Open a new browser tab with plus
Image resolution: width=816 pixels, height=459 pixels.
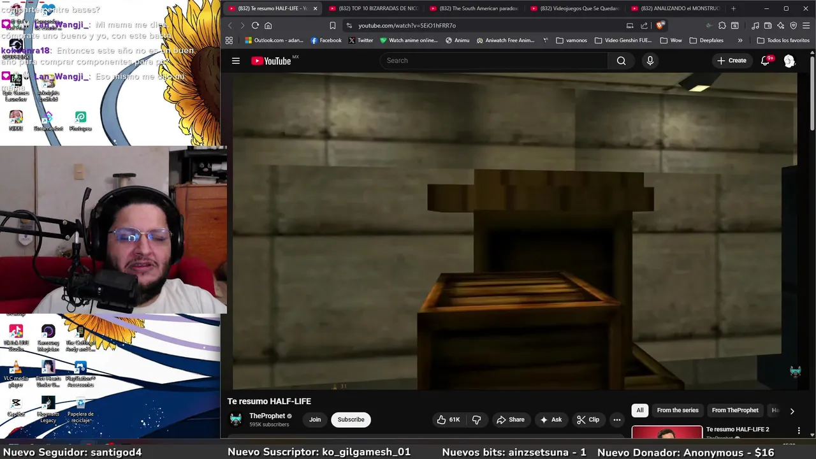(x=733, y=8)
